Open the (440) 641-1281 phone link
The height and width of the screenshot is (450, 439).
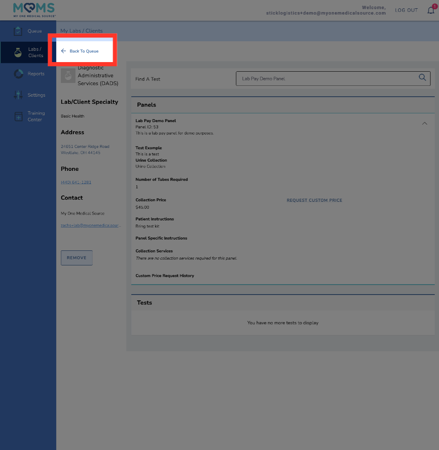coord(76,182)
